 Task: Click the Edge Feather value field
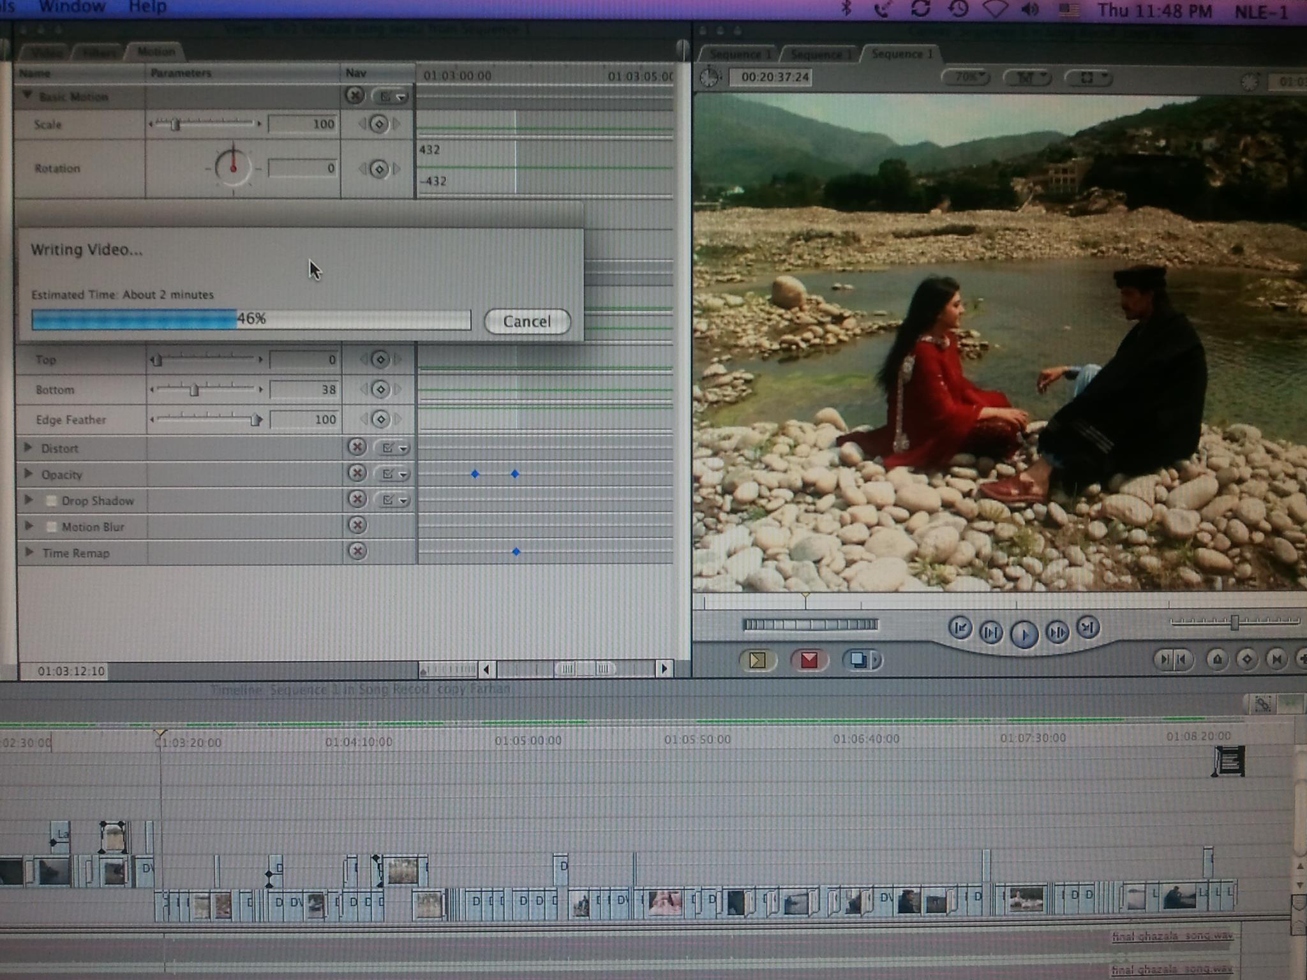[304, 419]
